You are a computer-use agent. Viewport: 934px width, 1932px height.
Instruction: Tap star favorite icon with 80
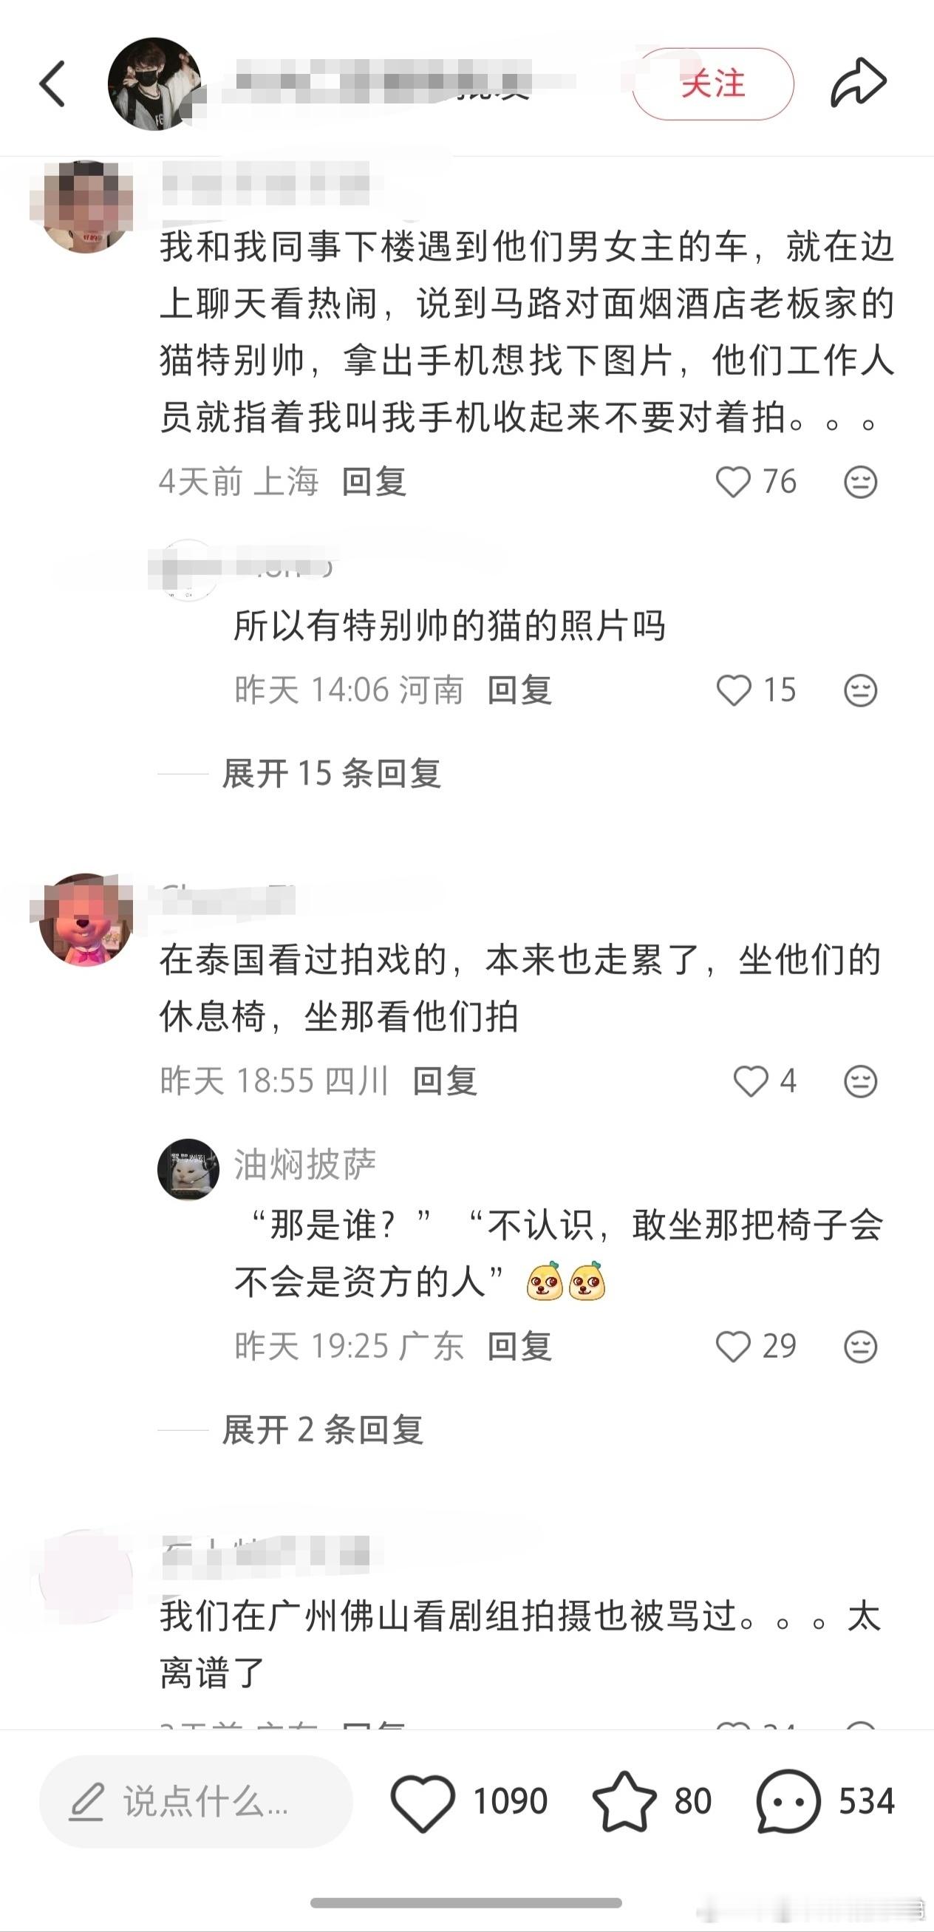tap(624, 1801)
